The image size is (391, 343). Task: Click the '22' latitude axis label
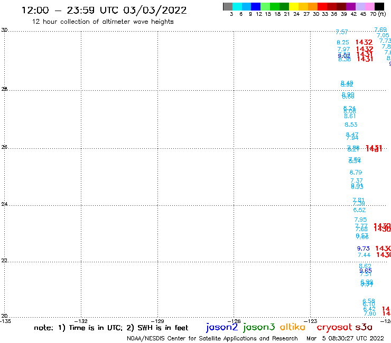click(x=4, y=261)
